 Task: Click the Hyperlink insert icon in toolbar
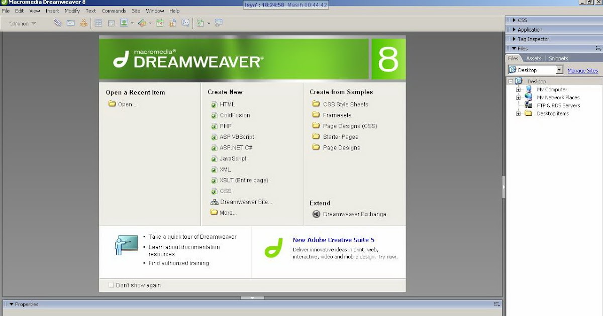tap(58, 23)
